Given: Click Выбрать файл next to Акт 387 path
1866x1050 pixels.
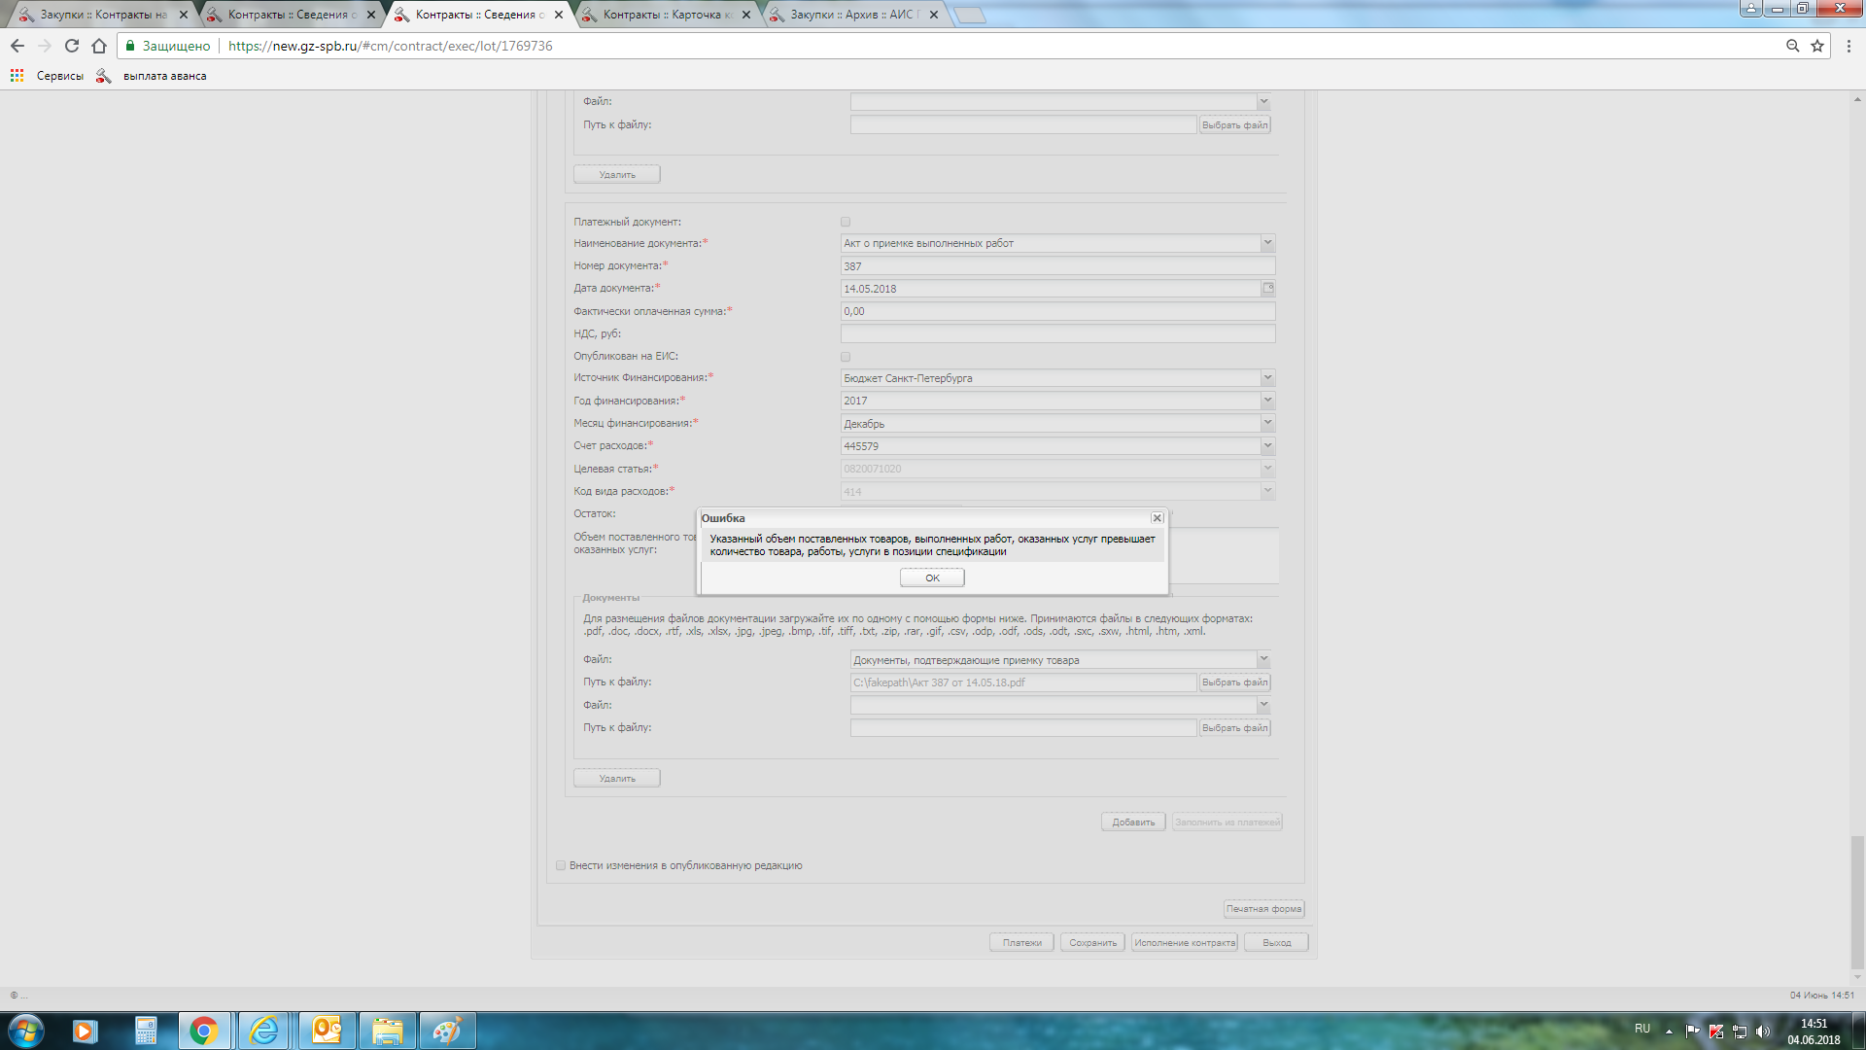Looking at the screenshot, I should (x=1234, y=682).
